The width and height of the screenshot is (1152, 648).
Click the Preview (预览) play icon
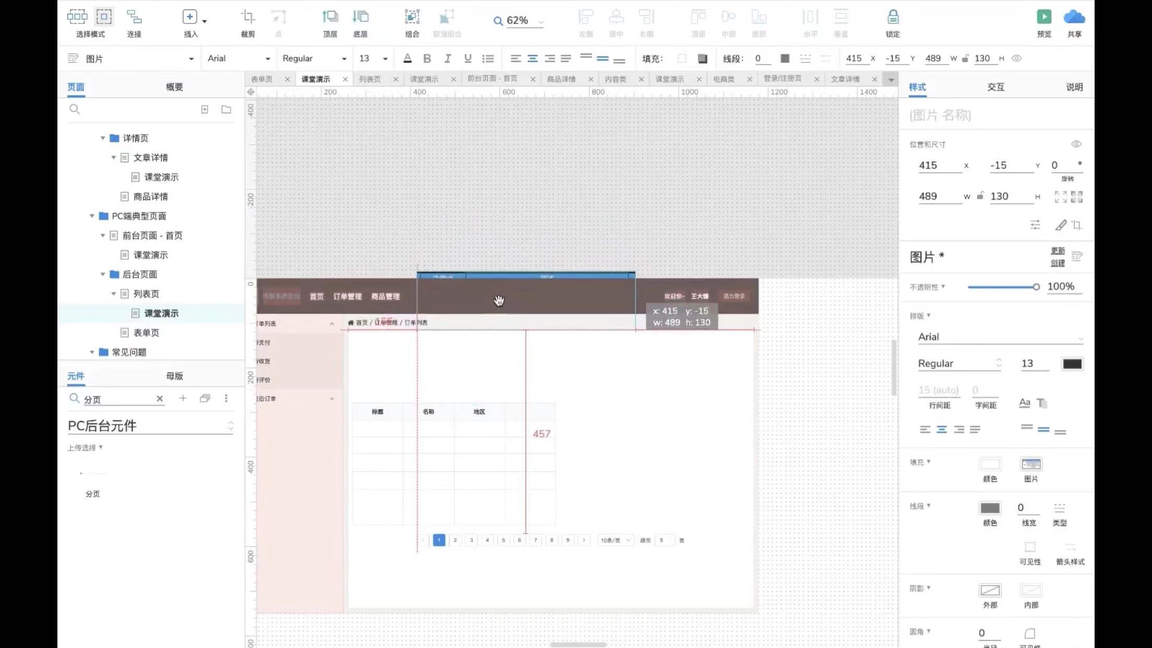tap(1043, 17)
